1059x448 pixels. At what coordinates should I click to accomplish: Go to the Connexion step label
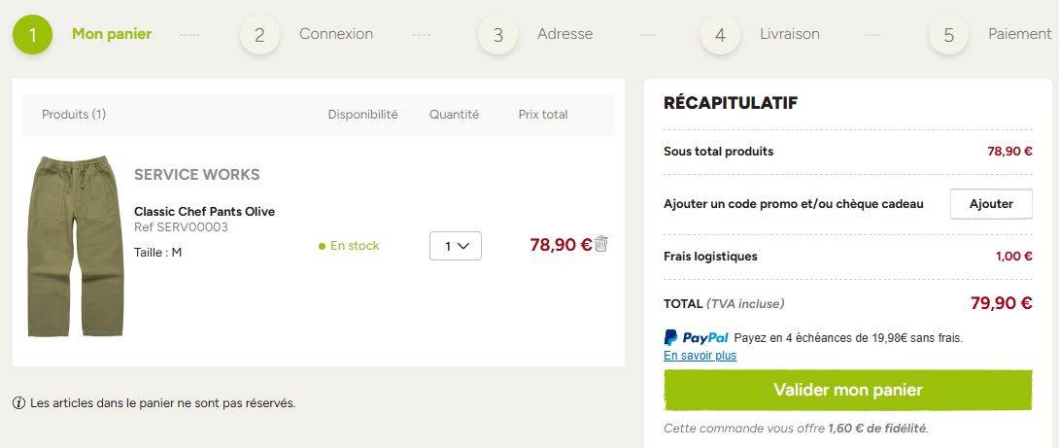click(335, 34)
